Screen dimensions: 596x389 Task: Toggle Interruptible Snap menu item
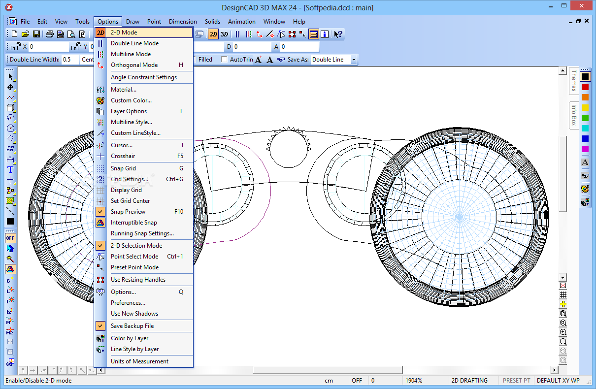pos(144,223)
